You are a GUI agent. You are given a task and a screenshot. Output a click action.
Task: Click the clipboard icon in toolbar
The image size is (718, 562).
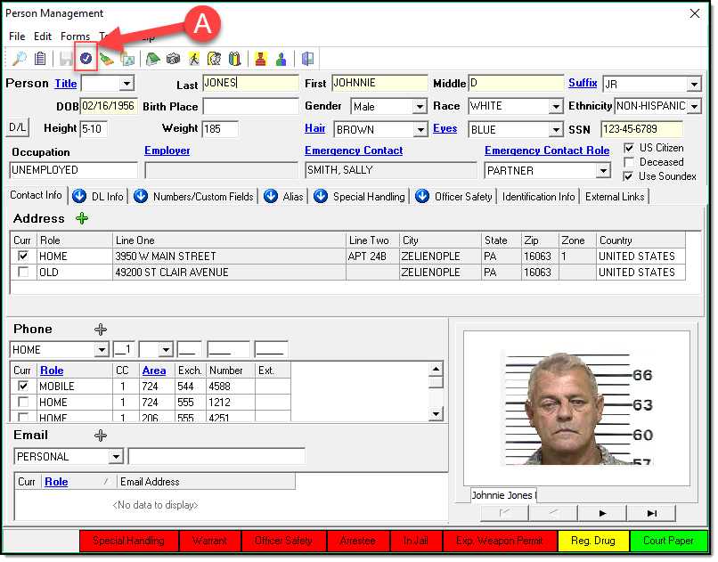(40, 59)
